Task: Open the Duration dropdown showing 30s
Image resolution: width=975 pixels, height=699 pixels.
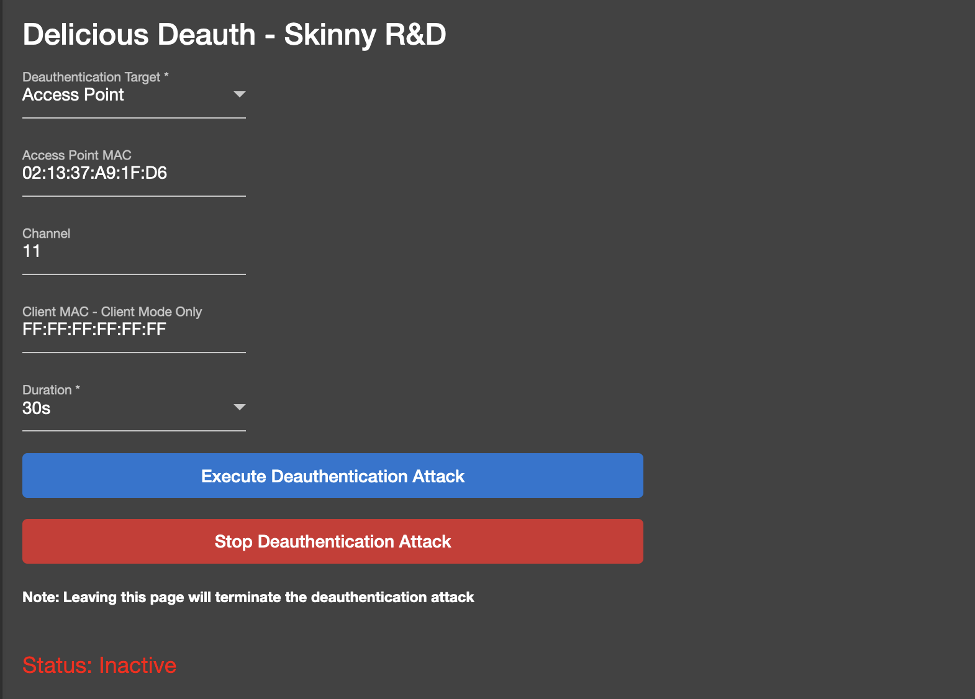Action: [134, 408]
